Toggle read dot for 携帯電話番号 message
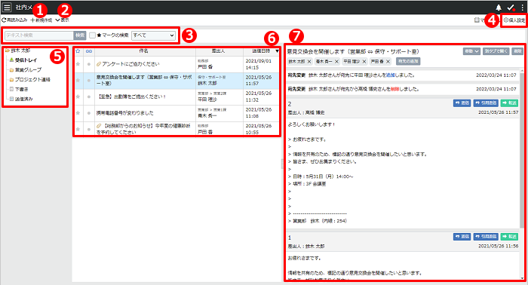 tap(89, 113)
